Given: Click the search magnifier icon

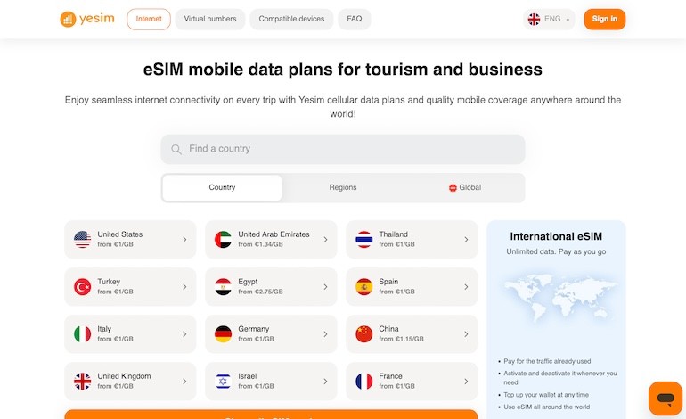Looking at the screenshot, I should click(x=176, y=149).
